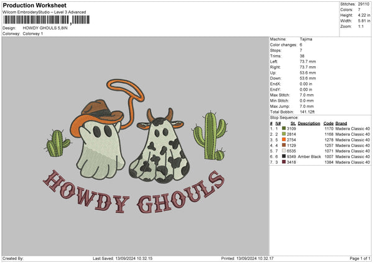Click the Colors count value 7
373x263 pixels.
click(x=359, y=10)
